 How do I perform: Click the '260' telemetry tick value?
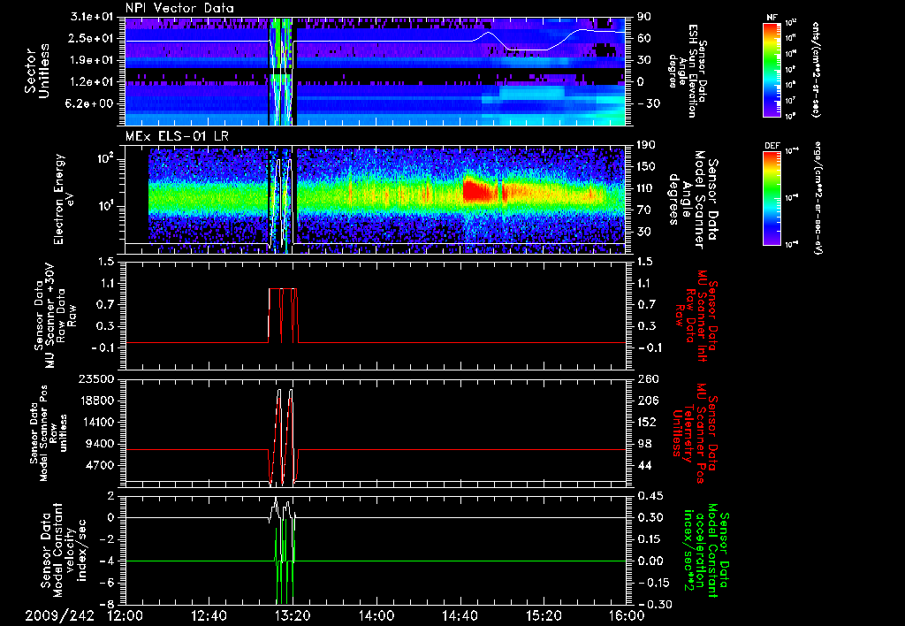[646, 379]
